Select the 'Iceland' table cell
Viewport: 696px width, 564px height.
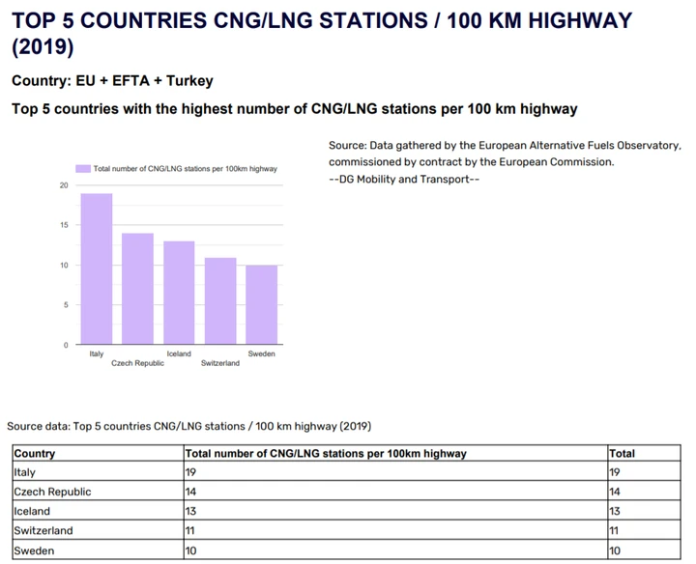(98, 511)
